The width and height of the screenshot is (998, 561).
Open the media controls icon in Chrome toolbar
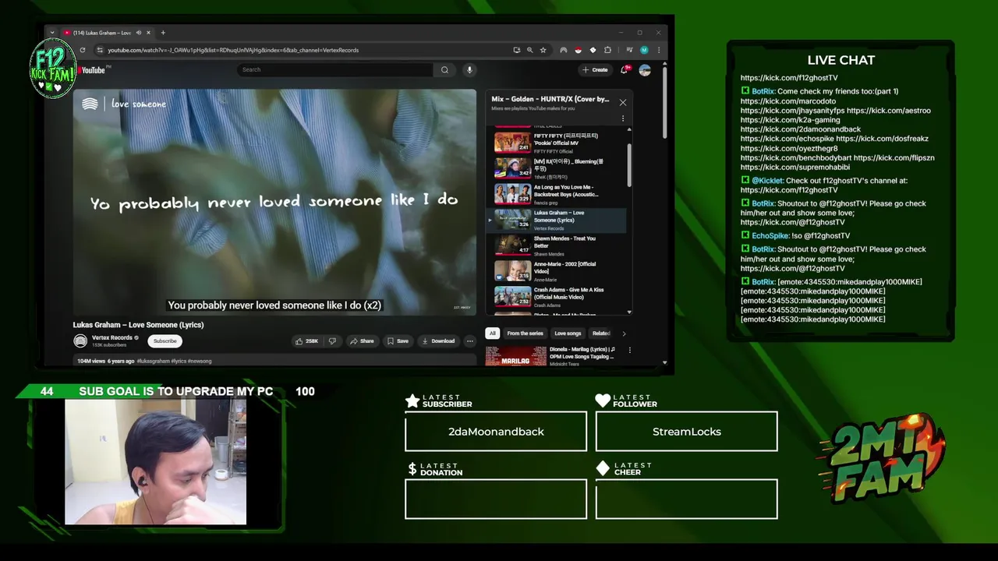click(629, 50)
